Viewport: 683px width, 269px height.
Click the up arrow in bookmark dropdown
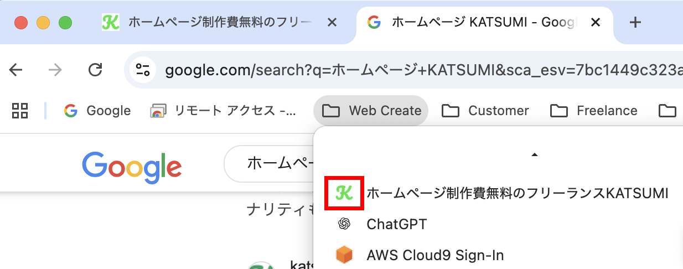click(535, 155)
